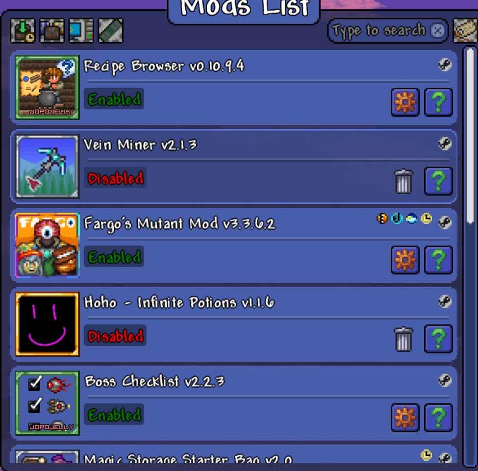Toggle Fargo's Mutant Mod Enabled state
Image resolution: width=478 pixels, height=471 pixels.
pyautogui.click(x=114, y=257)
